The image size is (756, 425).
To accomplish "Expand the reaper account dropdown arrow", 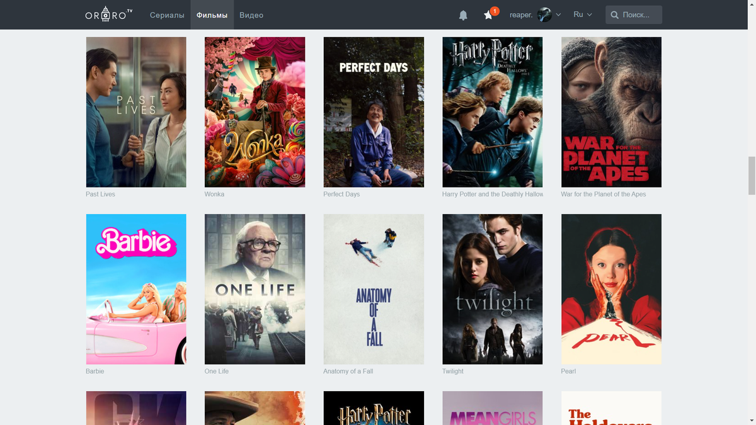I will [558, 14].
